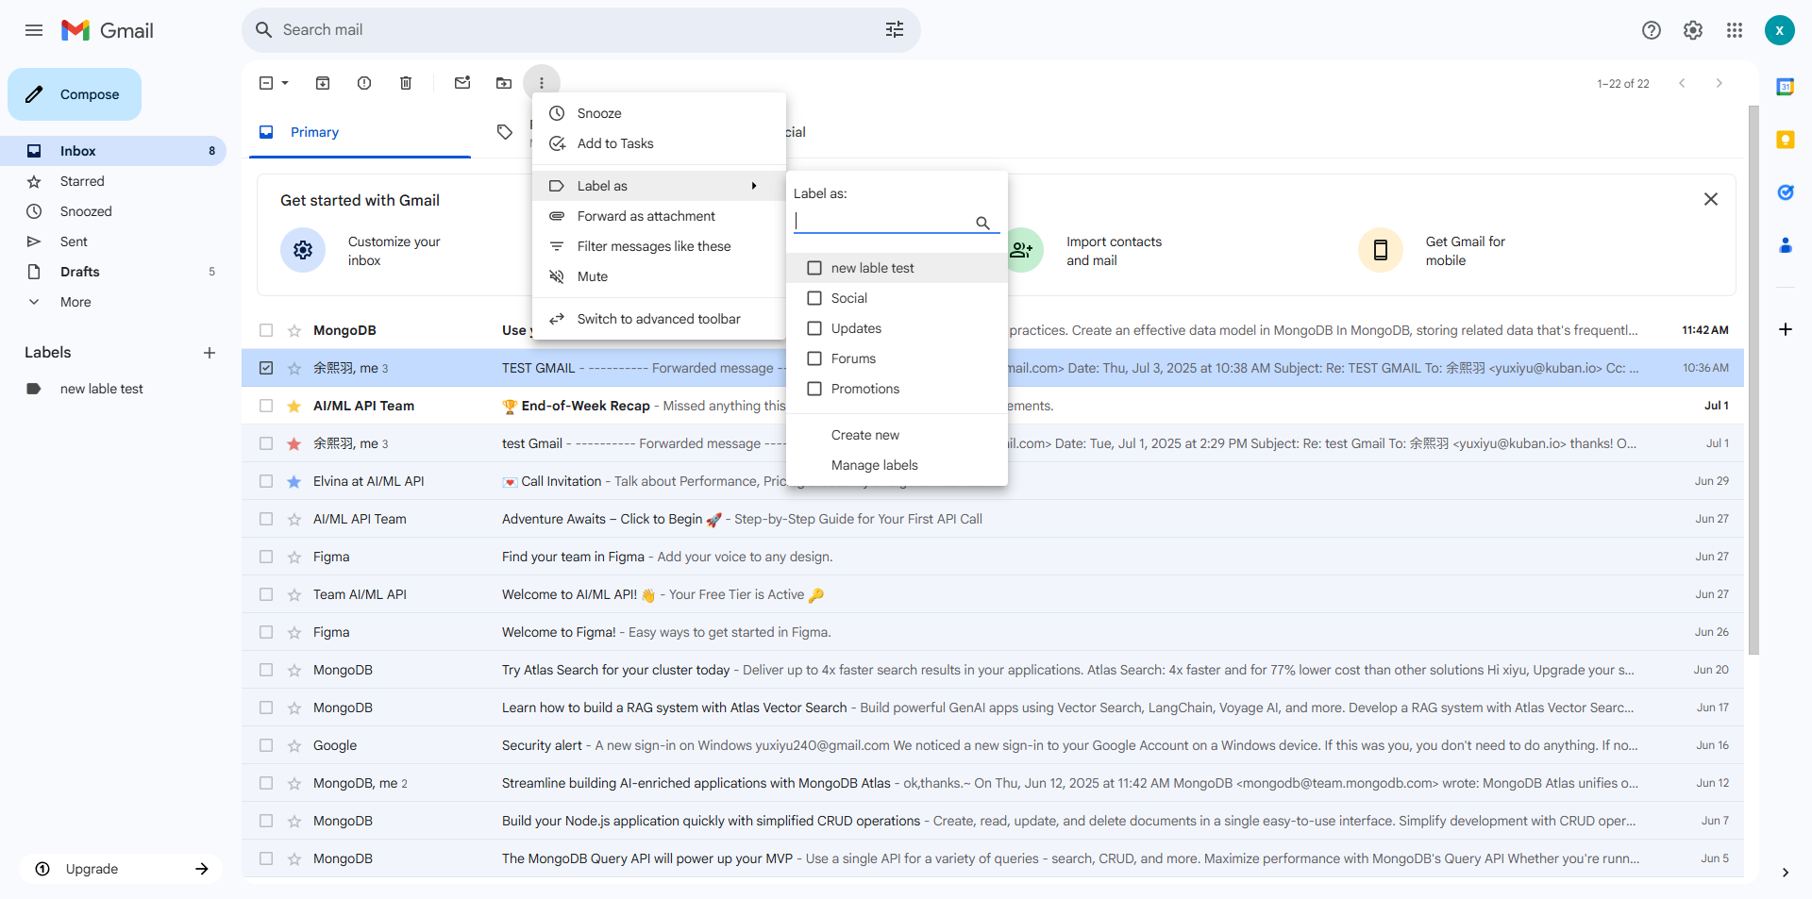
Task: Open Contacts side panel icon
Action: pyautogui.click(x=1785, y=245)
